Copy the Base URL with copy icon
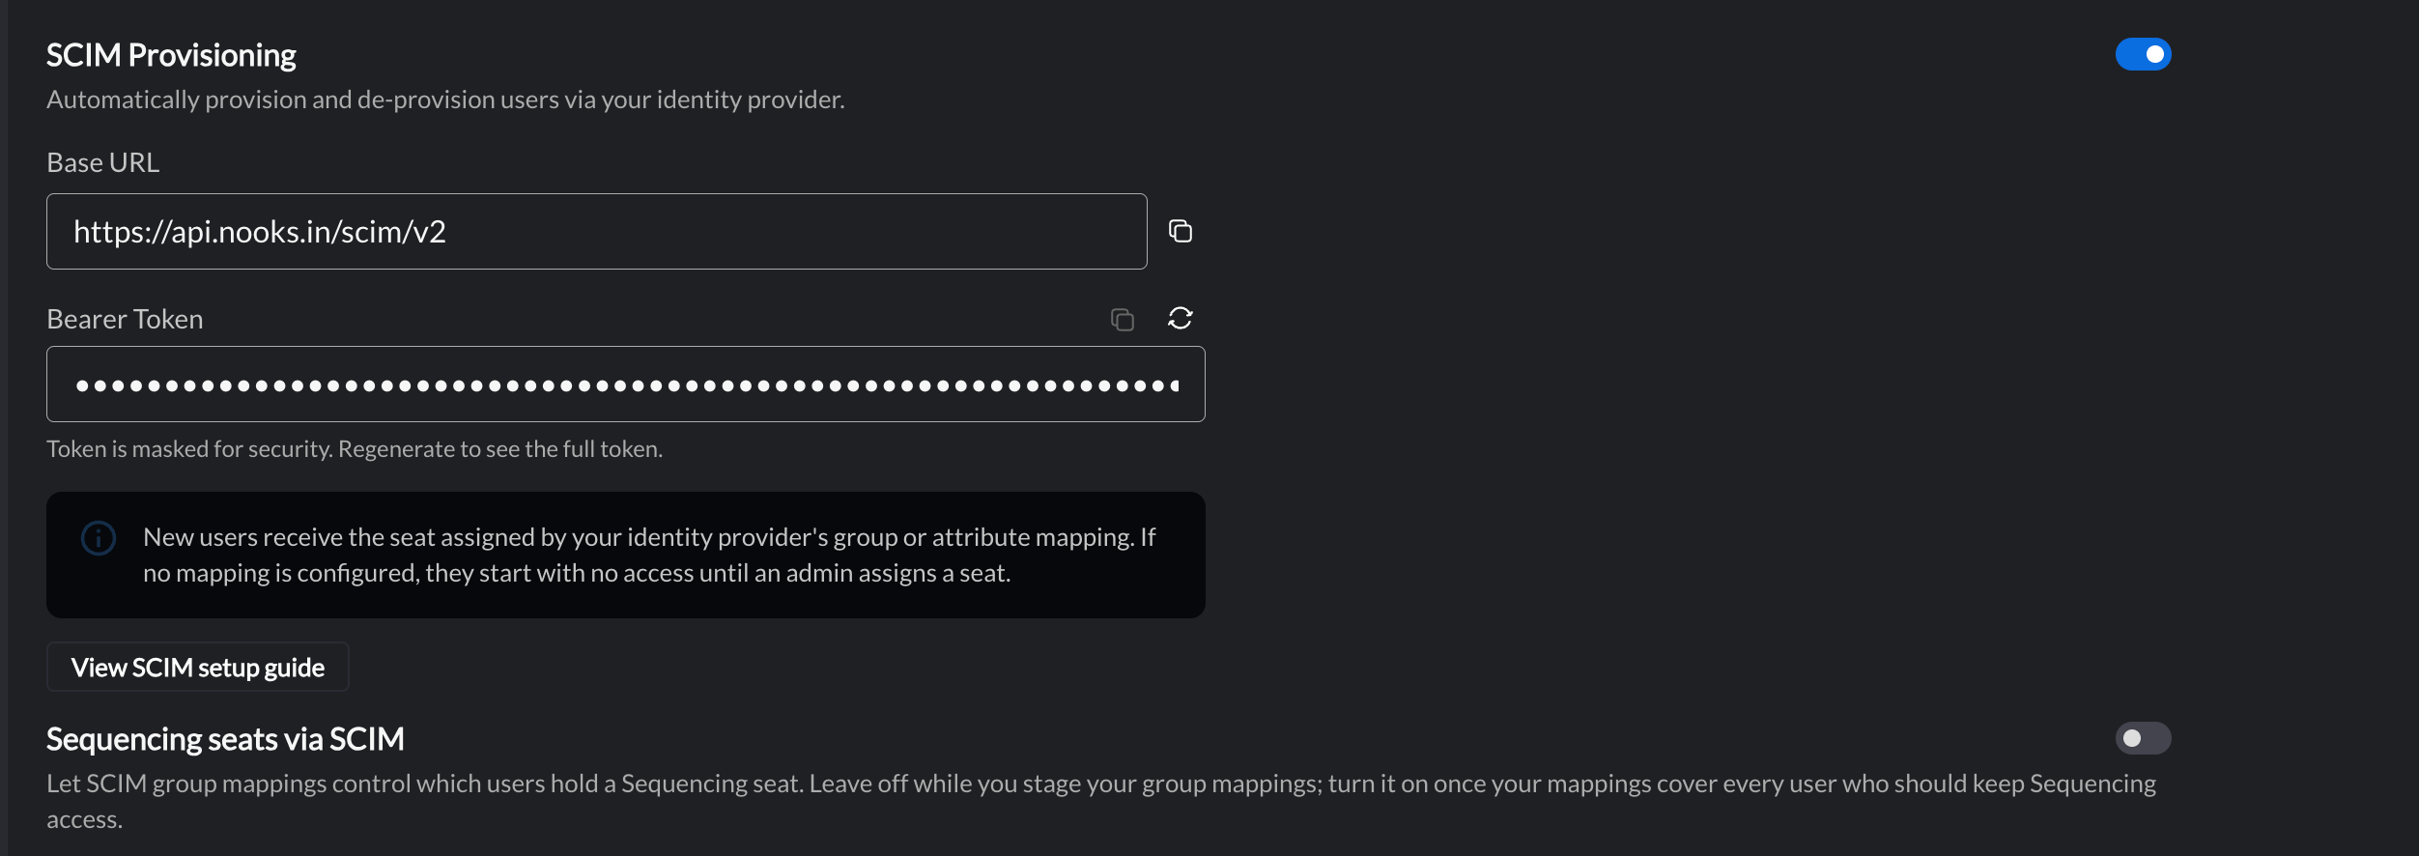 1180,231
